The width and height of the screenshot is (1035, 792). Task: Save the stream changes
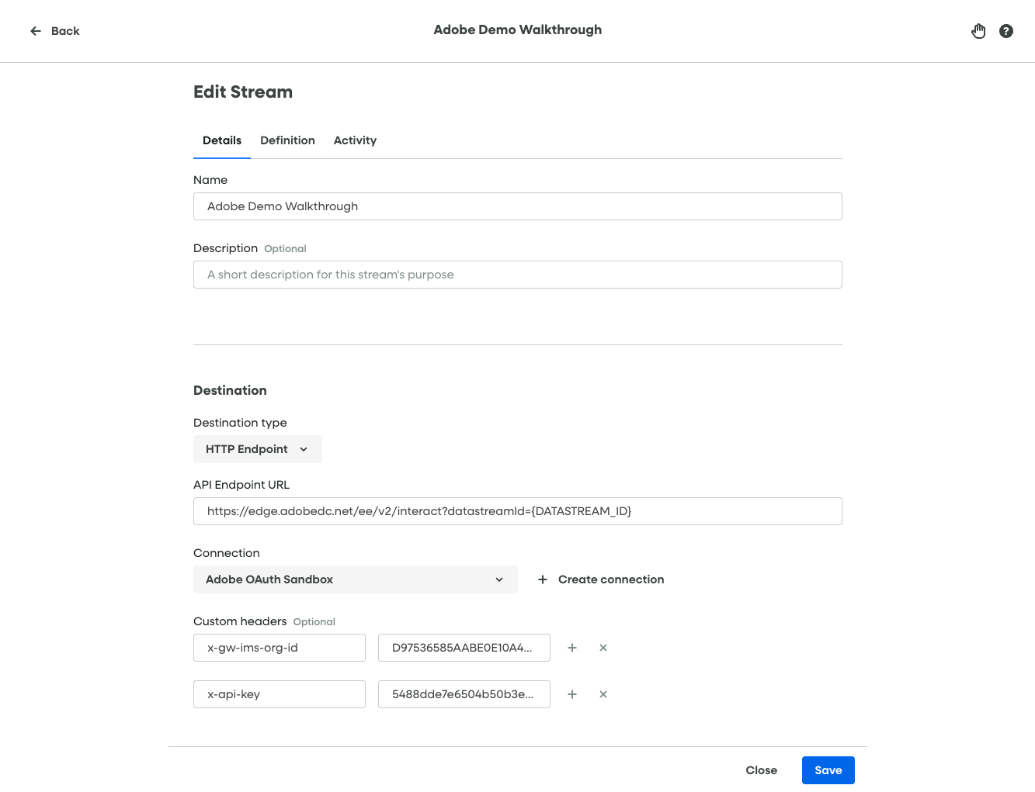point(828,770)
